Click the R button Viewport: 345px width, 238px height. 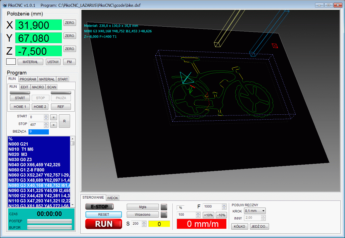[64, 121]
